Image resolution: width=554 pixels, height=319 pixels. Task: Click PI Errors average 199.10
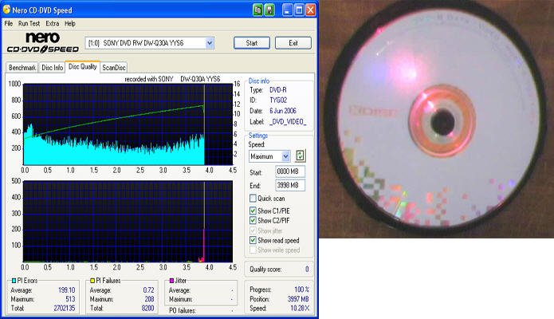coord(66,290)
